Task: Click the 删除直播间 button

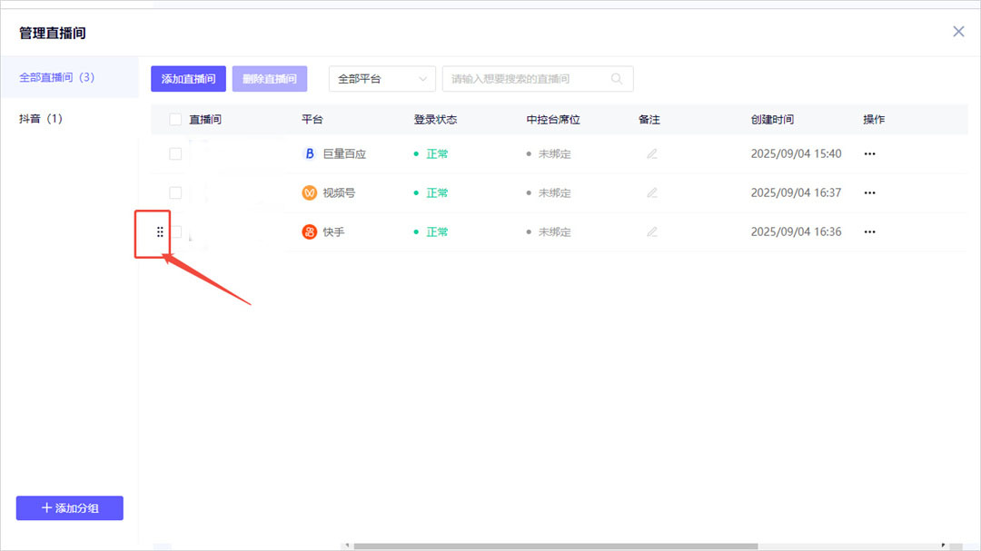Action: (270, 79)
